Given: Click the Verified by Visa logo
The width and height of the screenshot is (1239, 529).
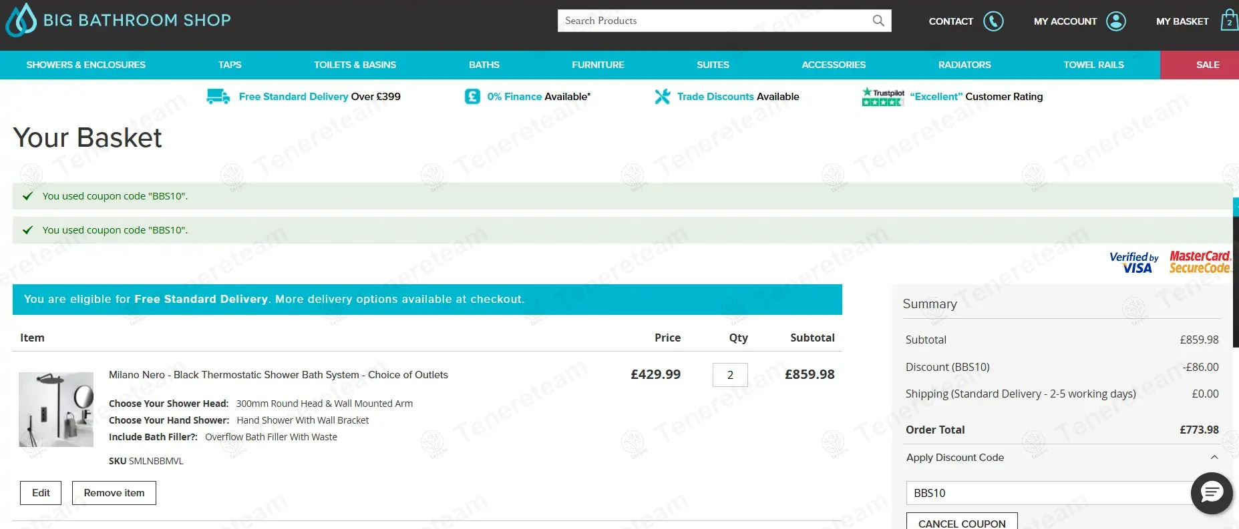Looking at the screenshot, I should (x=1133, y=263).
